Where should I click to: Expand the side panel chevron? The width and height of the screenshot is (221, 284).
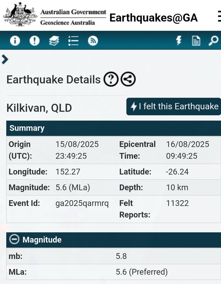[x=5, y=60]
